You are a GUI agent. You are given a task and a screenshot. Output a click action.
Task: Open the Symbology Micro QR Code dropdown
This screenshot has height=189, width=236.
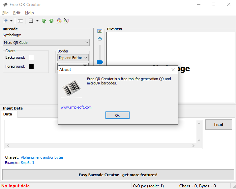tap(46, 43)
